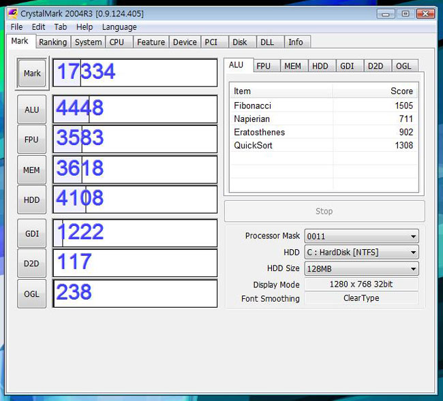Viewport: 443px width, 401px height.
Task: Start the HDD benchmark button
Action: click(31, 199)
